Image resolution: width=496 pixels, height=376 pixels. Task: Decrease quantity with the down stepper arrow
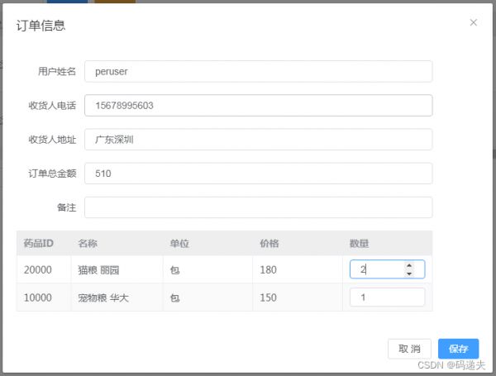[409, 274]
